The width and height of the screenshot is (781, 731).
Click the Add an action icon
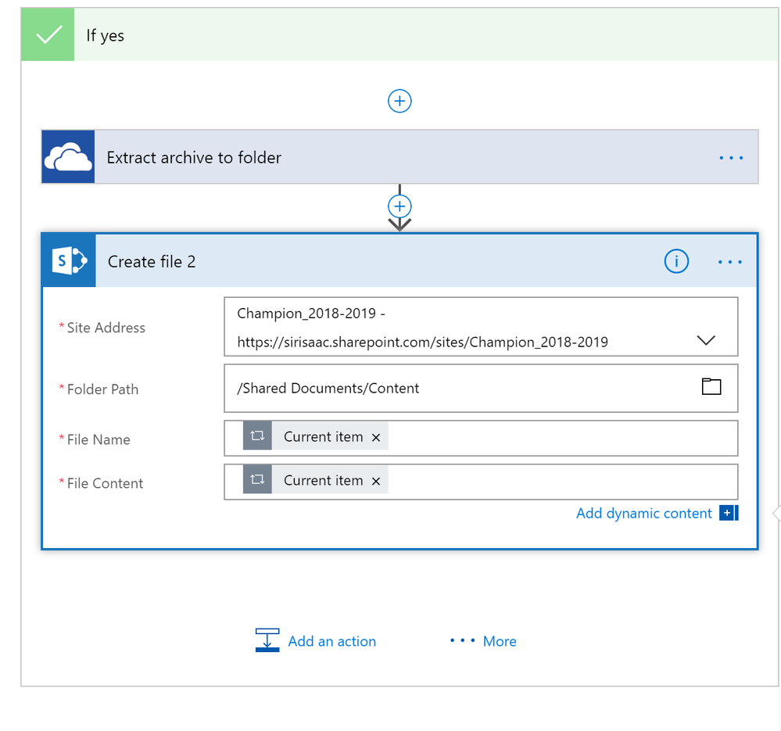click(267, 640)
